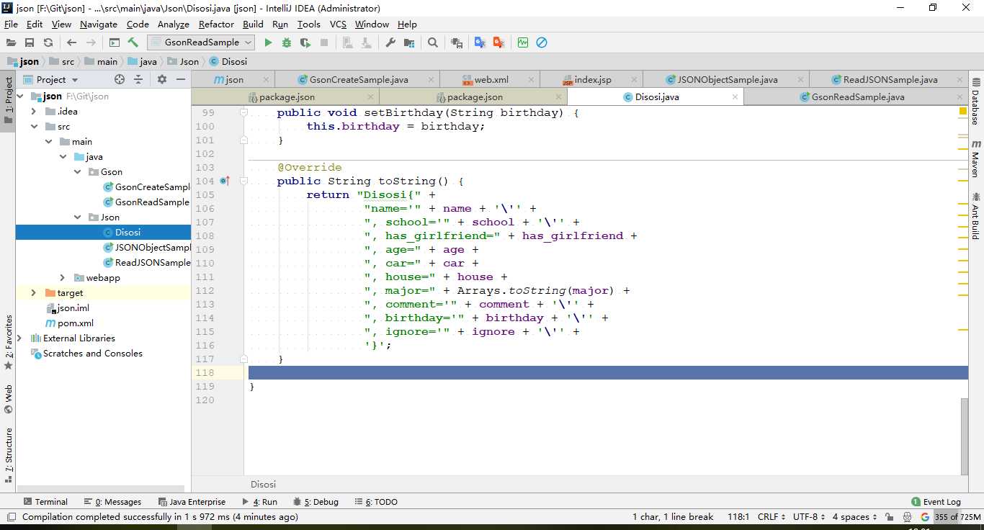The height and width of the screenshot is (530, 984).
Task: Change CRLF line separator in status bar
Action: coord(771,516)
